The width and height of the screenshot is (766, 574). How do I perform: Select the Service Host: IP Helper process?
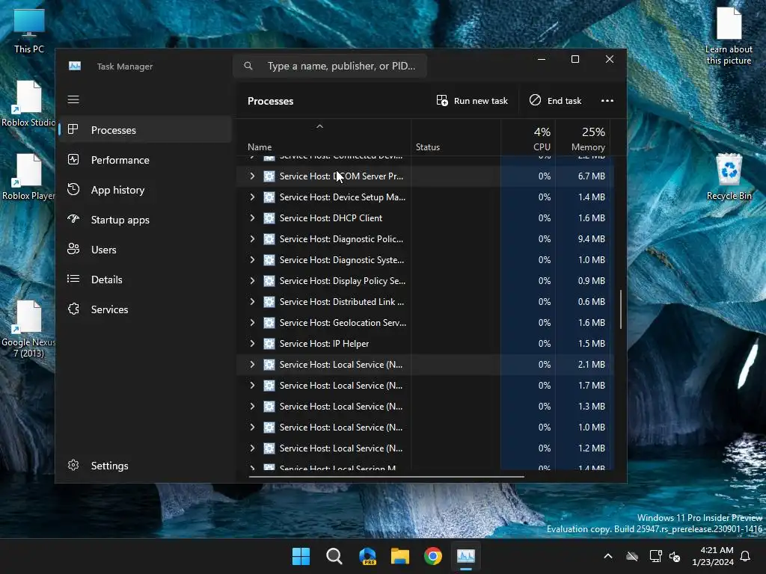(425, 344)
